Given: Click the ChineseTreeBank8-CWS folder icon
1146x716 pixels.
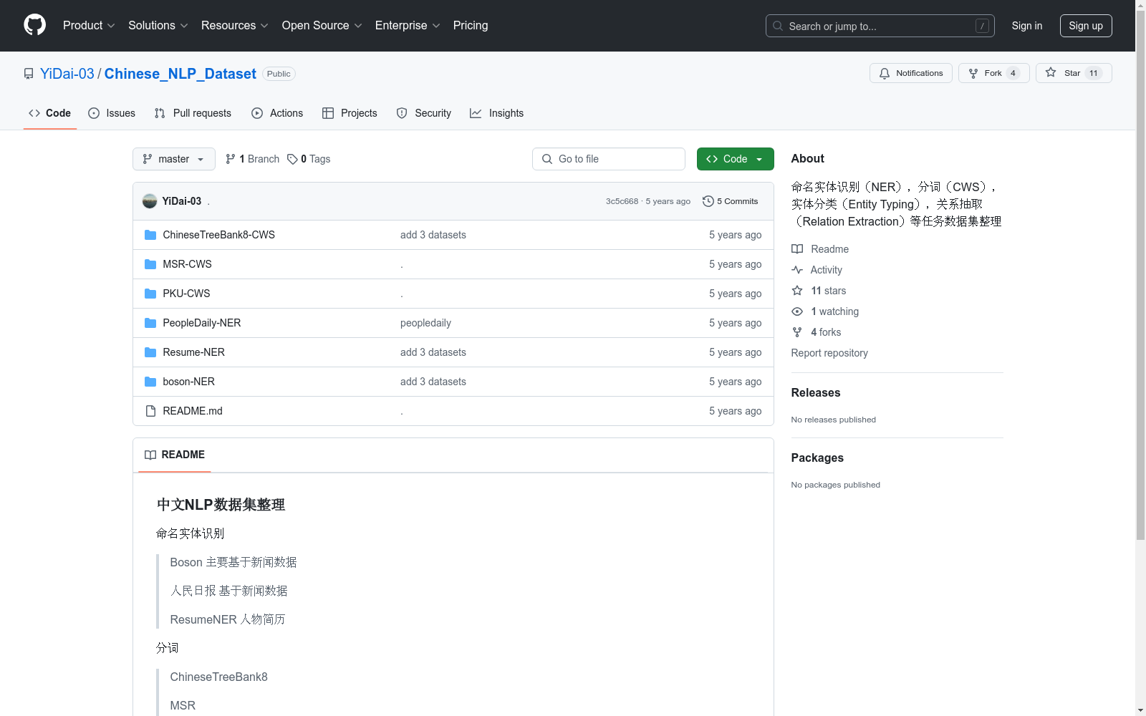Looking at the screenshot, I should 150,235.
